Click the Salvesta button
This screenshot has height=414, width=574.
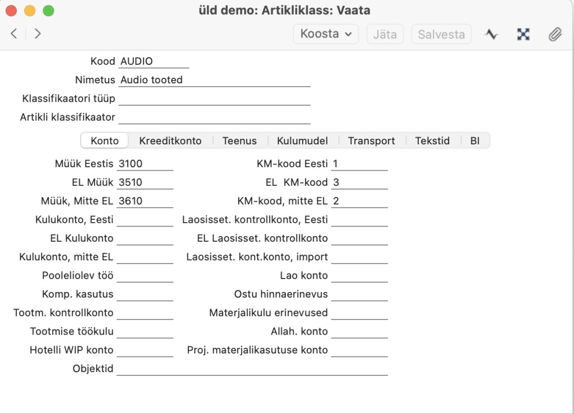[x=441, y=34]
